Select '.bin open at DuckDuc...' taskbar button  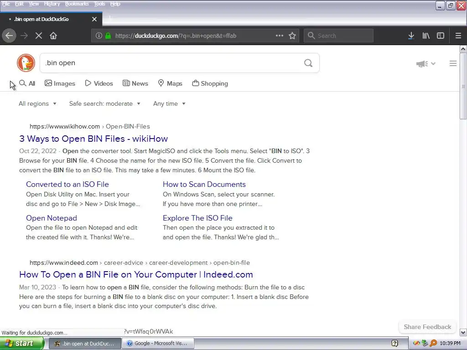point(84,344)
